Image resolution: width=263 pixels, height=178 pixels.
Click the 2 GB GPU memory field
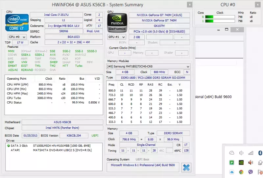137,37
